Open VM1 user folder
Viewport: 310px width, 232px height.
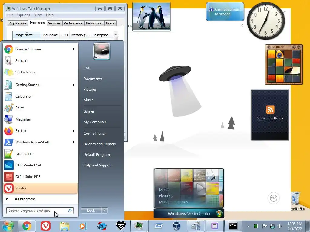point(87,68)
